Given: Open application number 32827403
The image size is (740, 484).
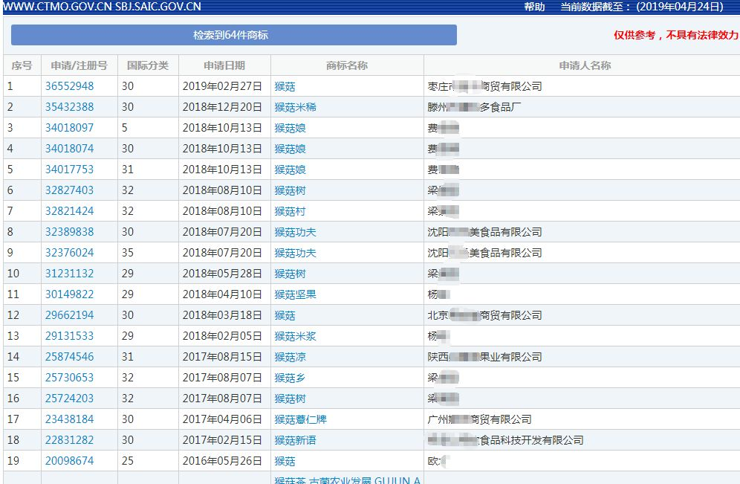Looking at the screenshot, I should click(69, 190).
